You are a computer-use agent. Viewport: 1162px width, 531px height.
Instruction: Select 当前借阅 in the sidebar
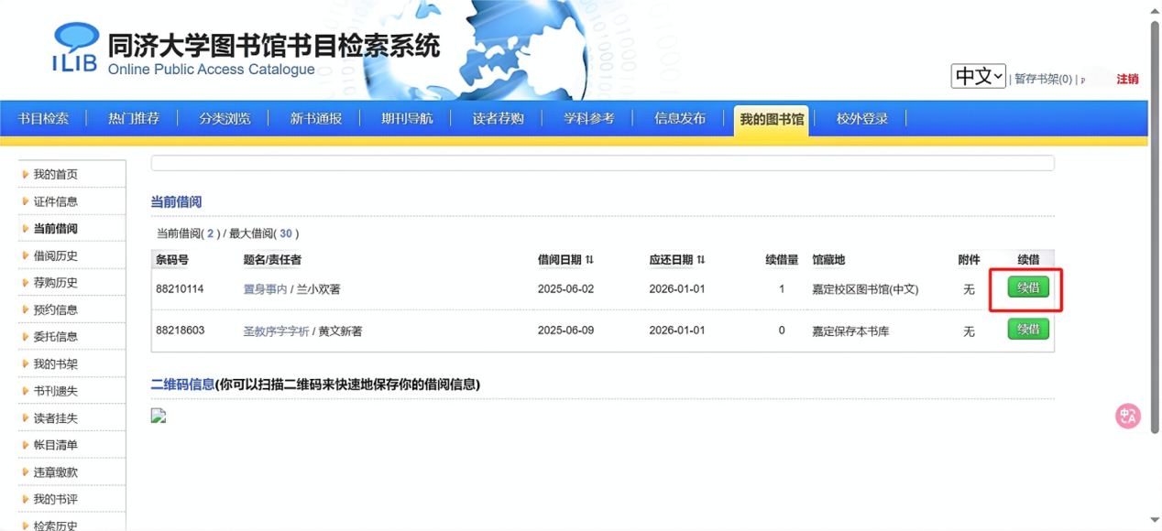point(56,229)
